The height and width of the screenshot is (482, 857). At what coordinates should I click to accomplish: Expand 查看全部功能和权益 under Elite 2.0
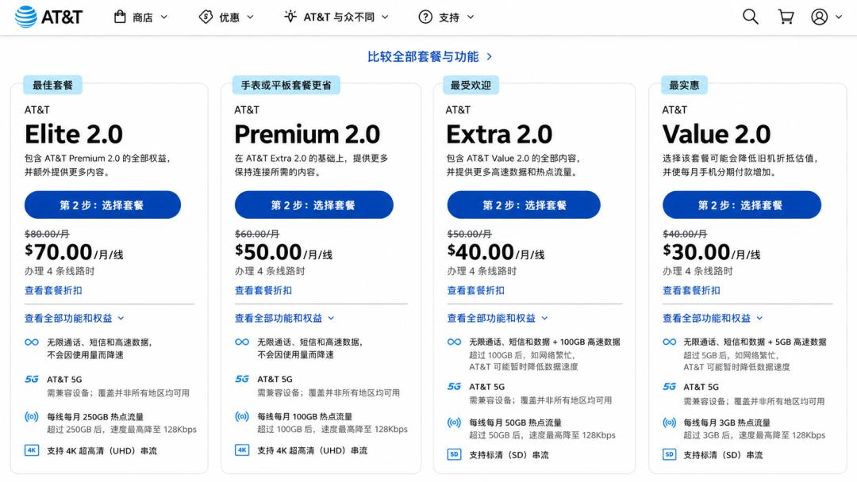click(75, 318)
